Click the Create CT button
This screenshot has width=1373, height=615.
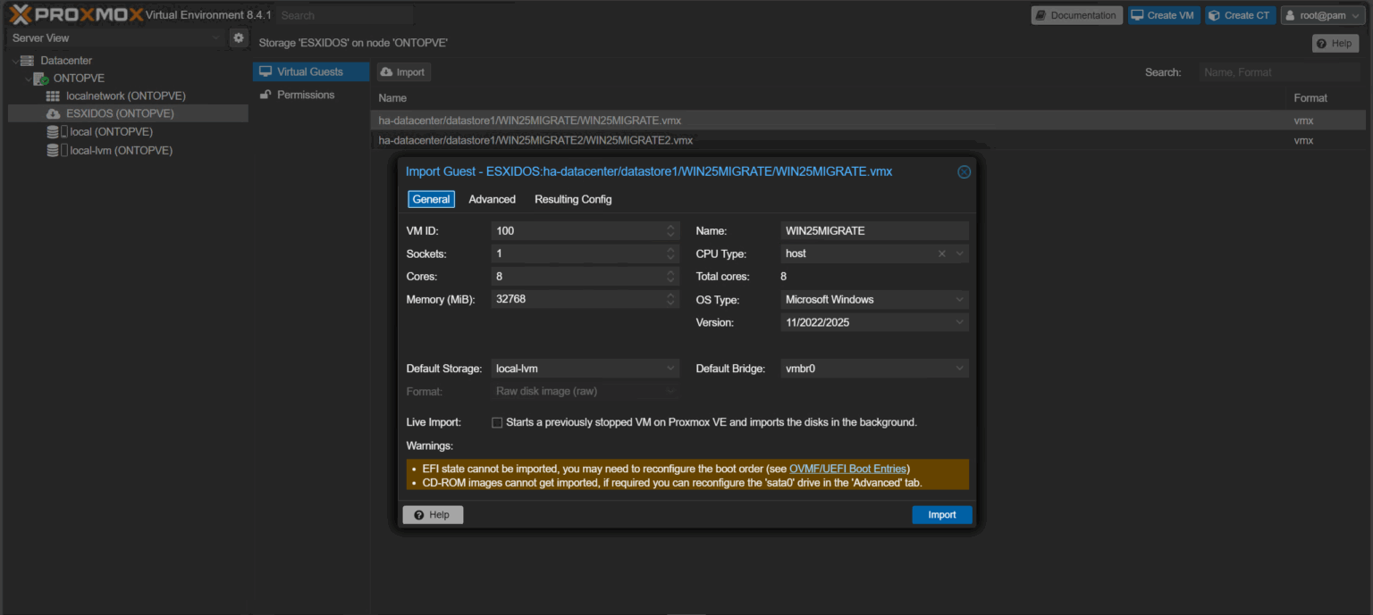tap(1240, 15)
